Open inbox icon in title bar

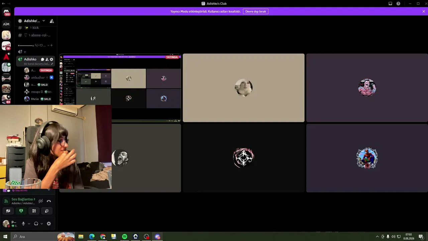(390, 4)
